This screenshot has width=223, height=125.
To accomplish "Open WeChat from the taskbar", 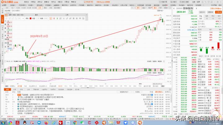I will tap(82, 123).
